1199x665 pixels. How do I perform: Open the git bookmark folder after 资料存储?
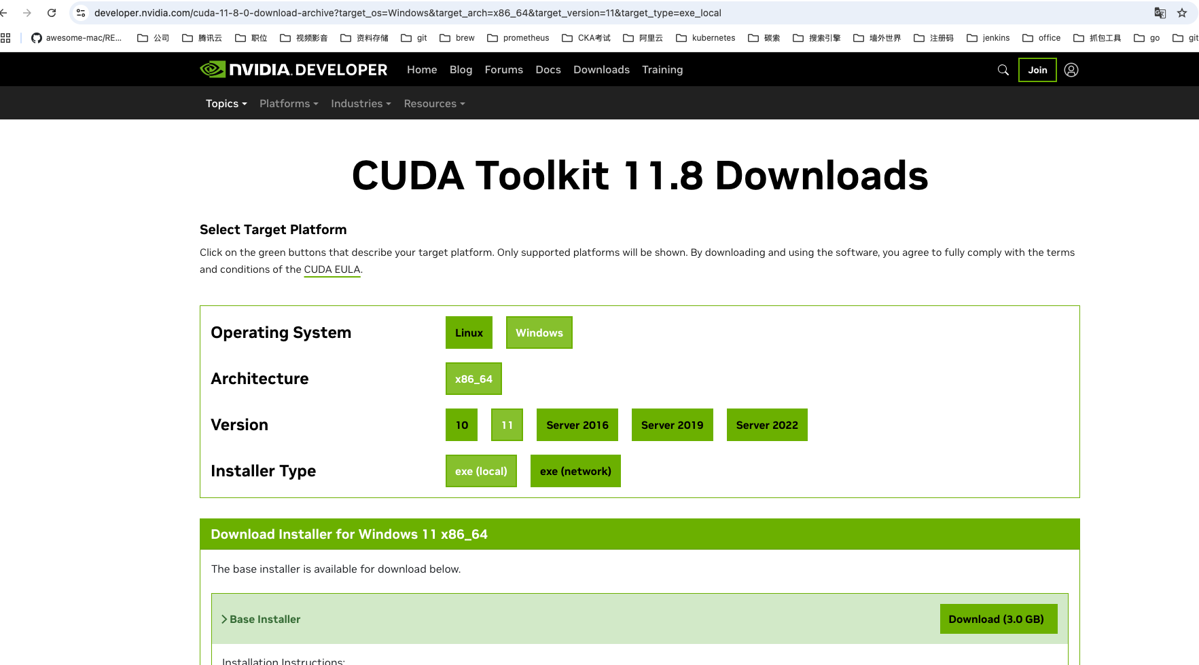(x=414, y=38)
